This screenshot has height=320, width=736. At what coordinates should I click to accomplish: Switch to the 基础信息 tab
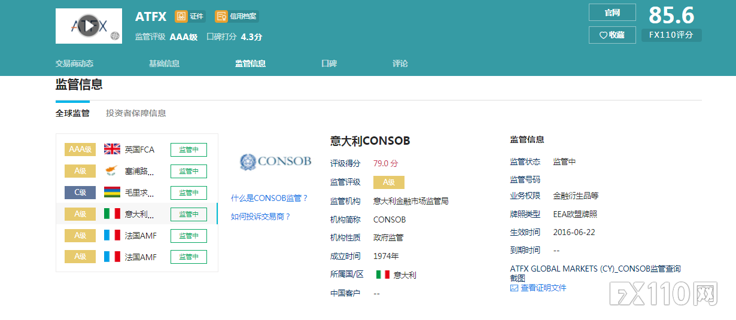pos(164,63)
